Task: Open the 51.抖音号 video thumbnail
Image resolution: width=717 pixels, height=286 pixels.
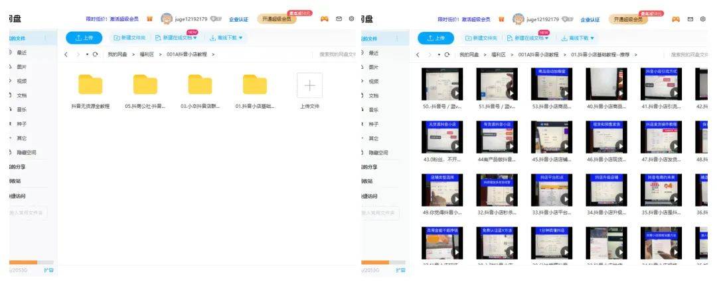Action: point(497,84)
